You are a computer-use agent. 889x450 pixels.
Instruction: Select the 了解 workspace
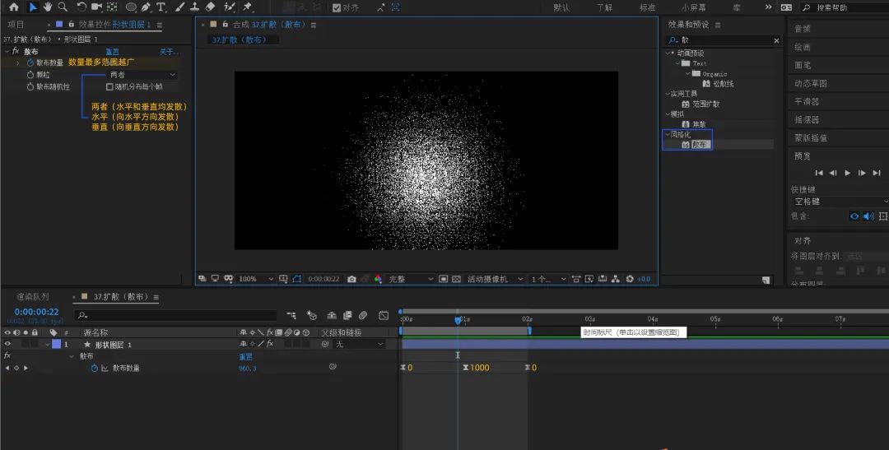point(604,7)
